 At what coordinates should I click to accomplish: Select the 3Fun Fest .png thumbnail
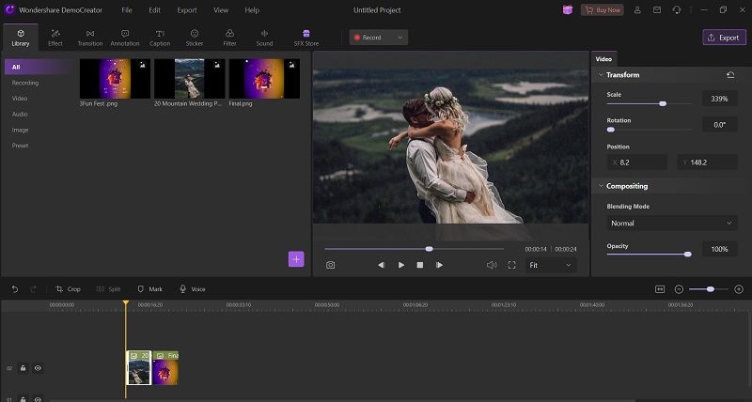click(115, 79)
